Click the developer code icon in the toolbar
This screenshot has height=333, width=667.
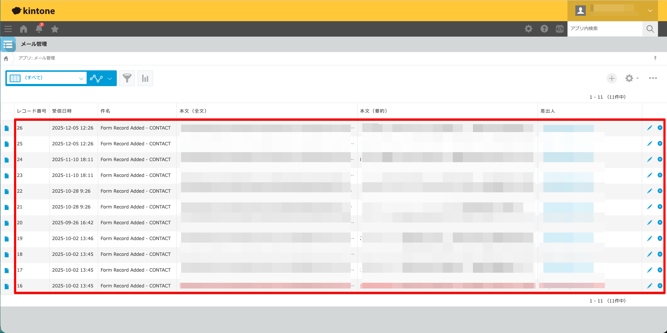[560, 29]
